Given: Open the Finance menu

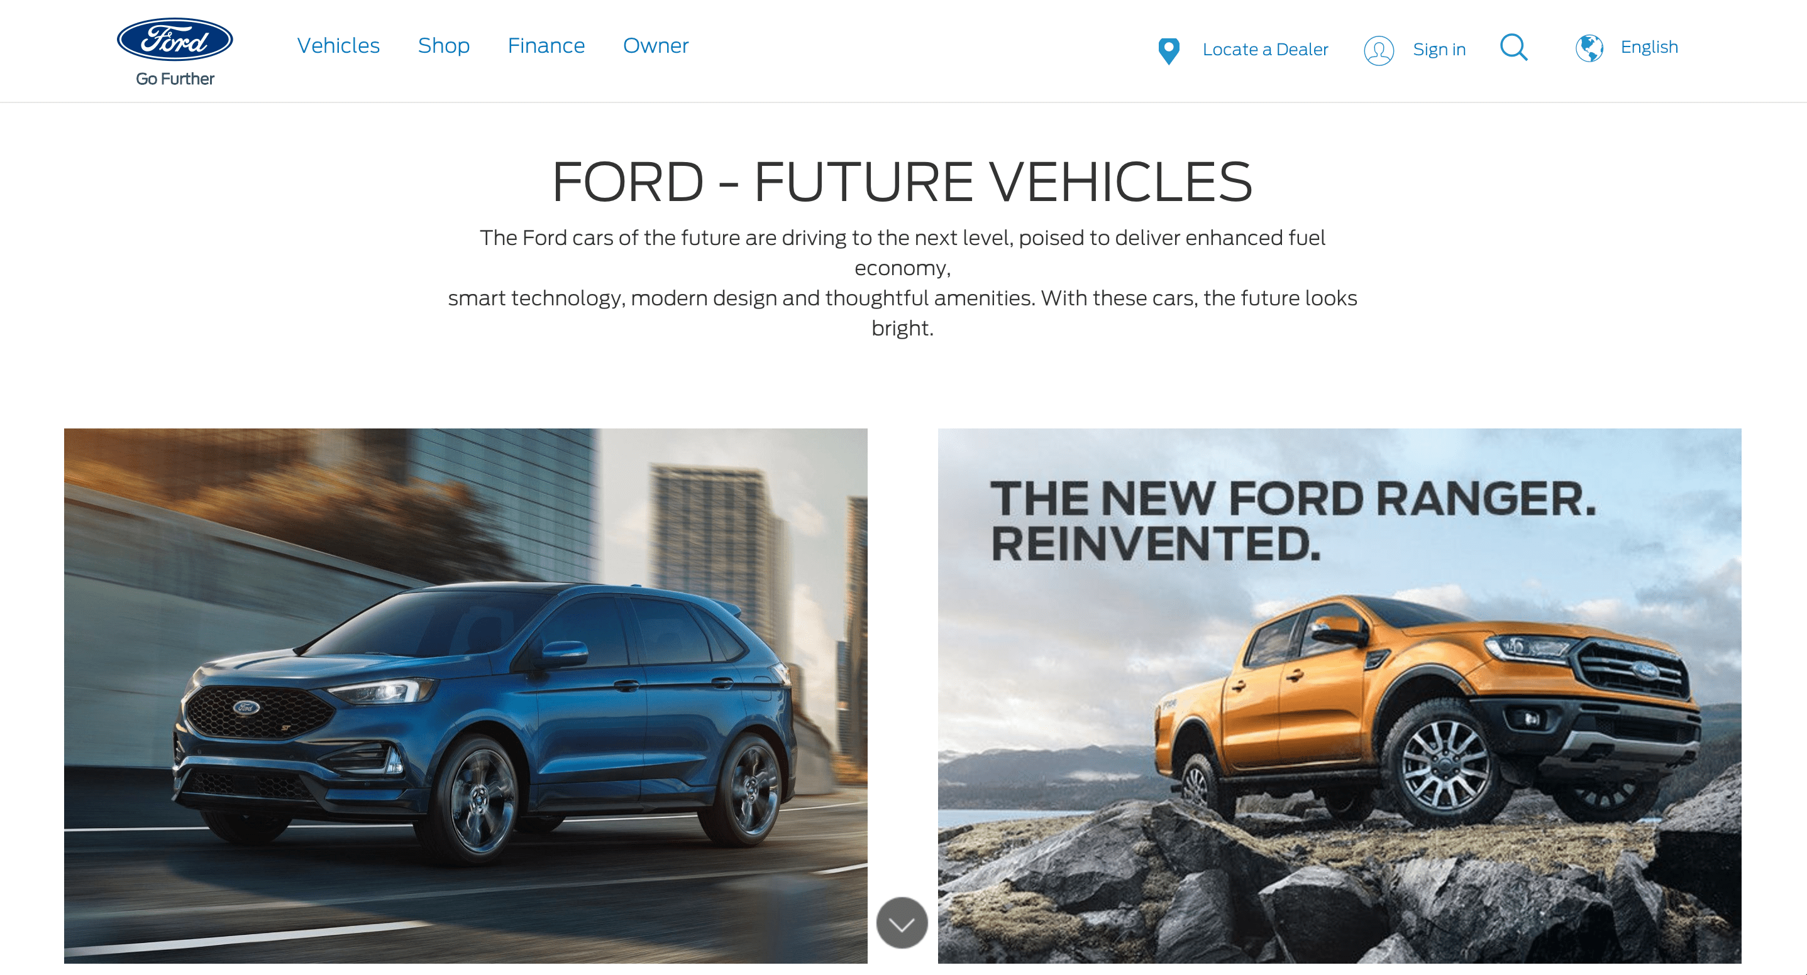Looking at the screenshot, I should (x=546, y=46).
